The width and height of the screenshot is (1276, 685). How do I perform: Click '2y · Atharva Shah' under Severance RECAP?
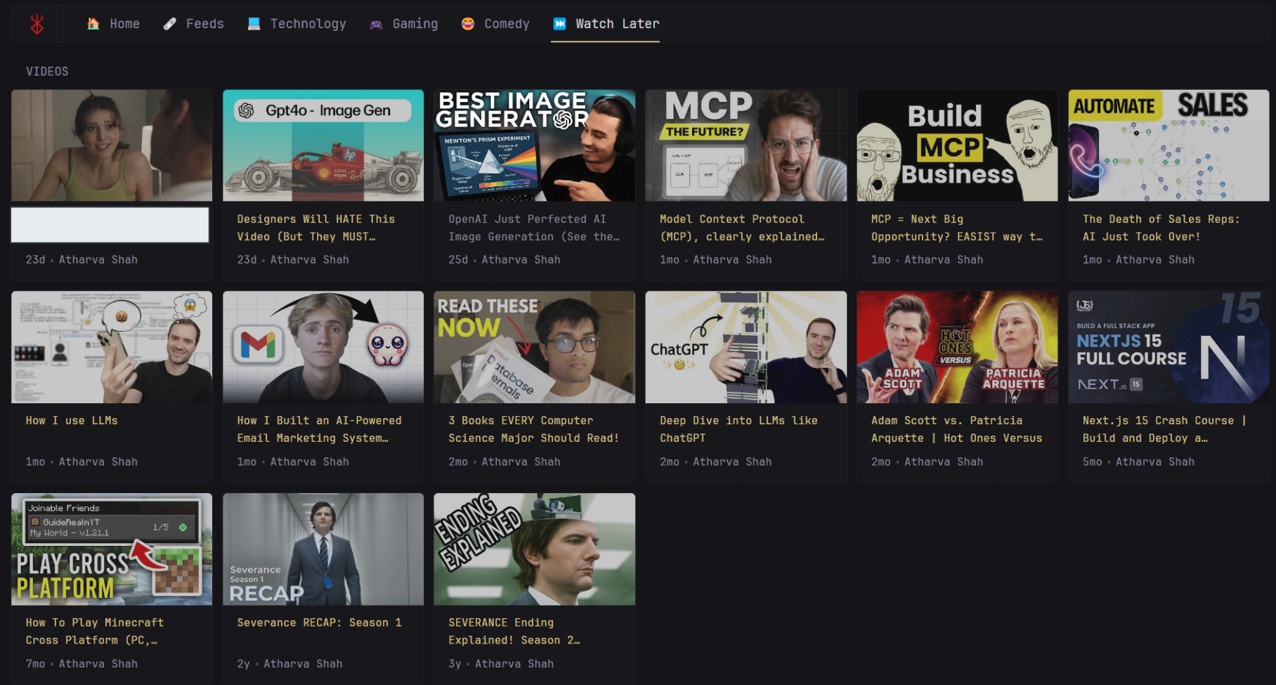coord(289,663)
